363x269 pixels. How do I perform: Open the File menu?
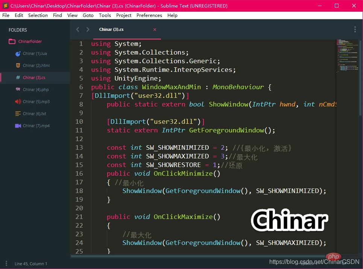6,15
